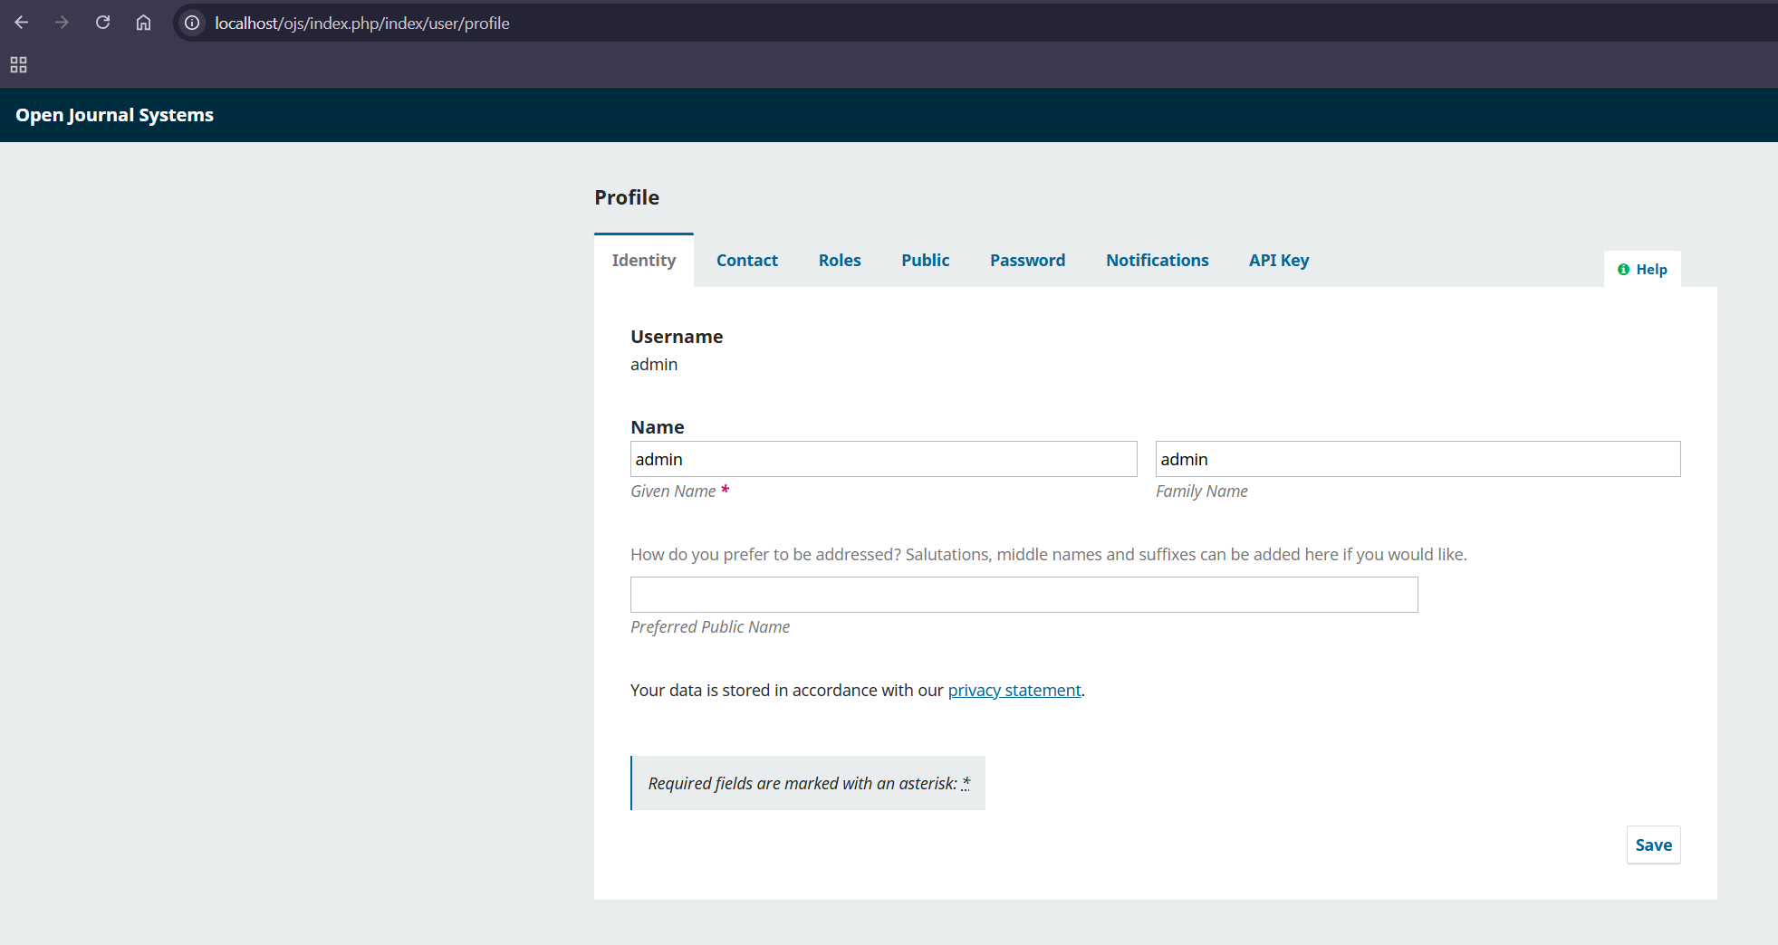Select the Identity tab

643,261
